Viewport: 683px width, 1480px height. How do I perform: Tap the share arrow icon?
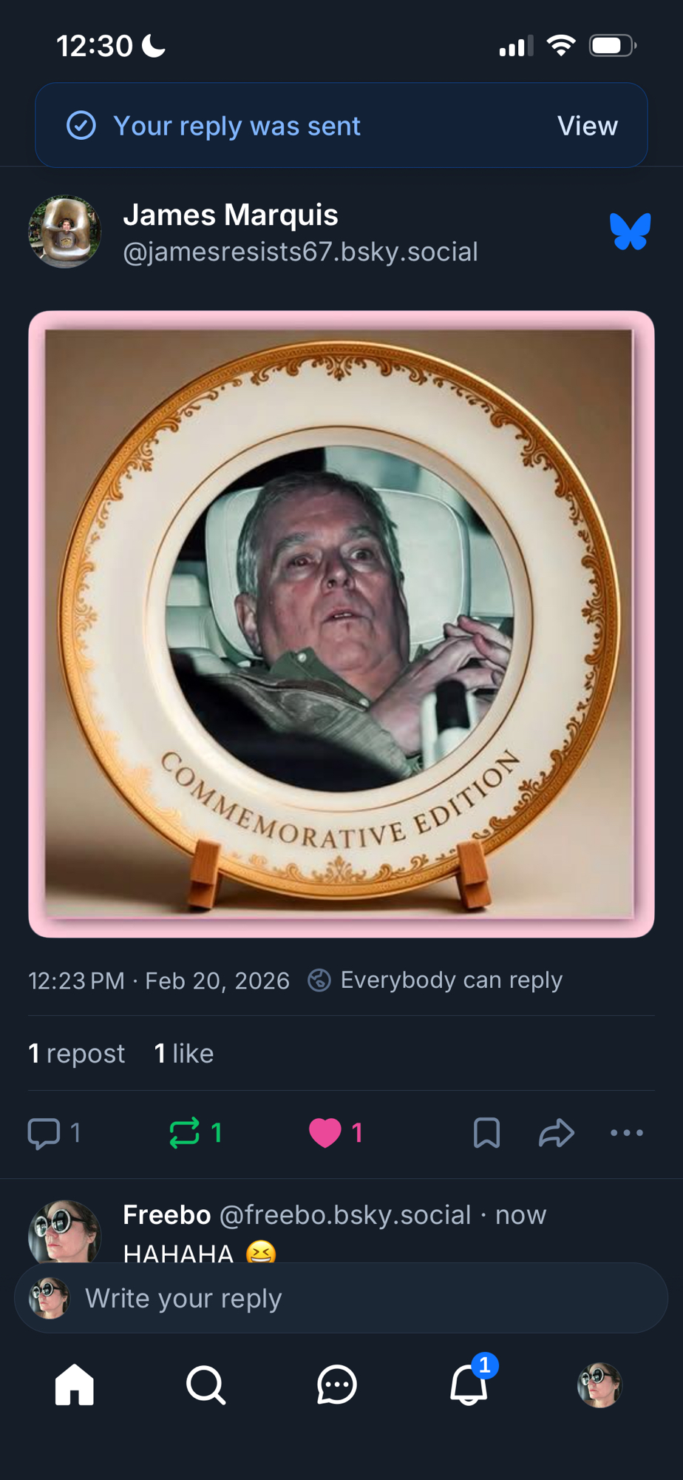tap(557, 1133)
